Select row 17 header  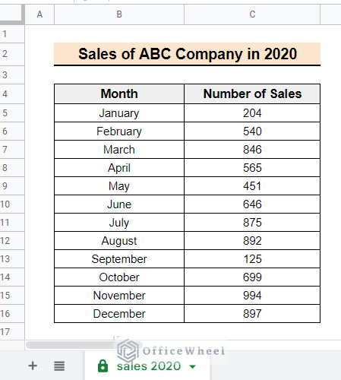[12, 331]
